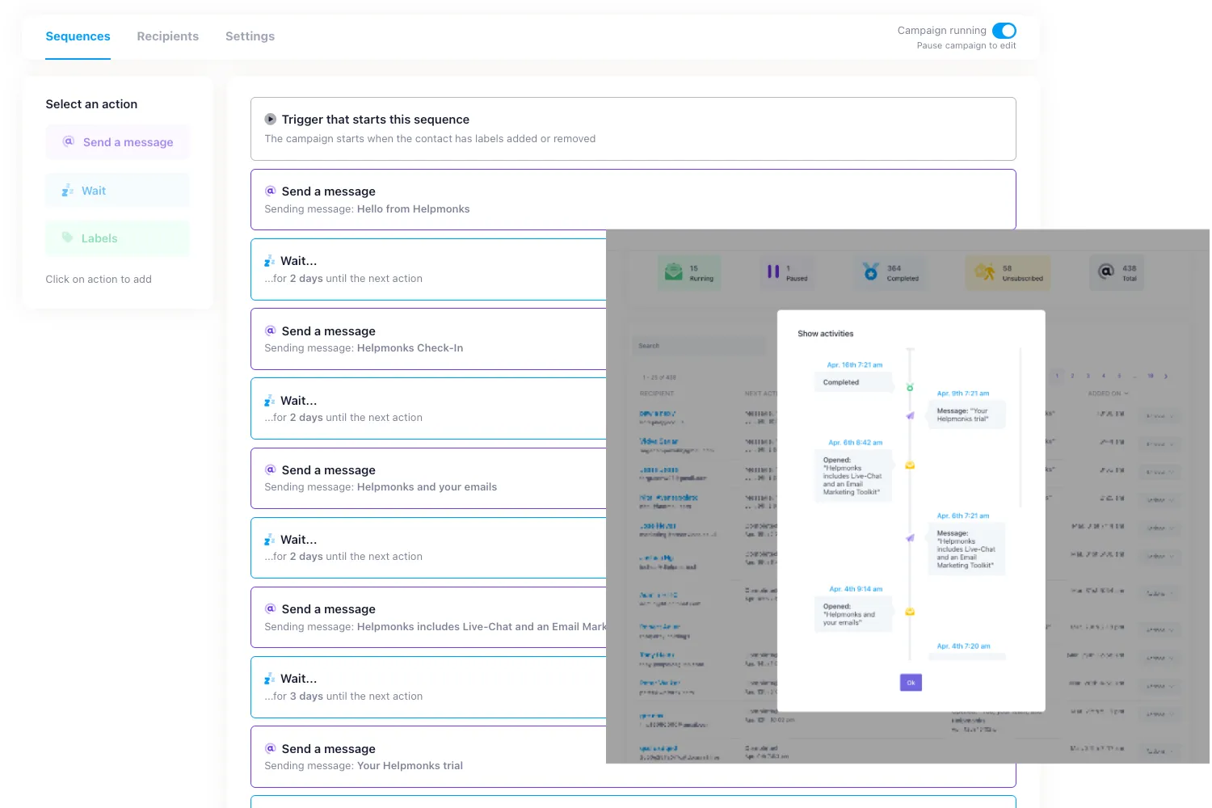The width and height of the screenshot is (1212, 808).
Task: Sort by the ADDED ON column dropdown
Action: click(x=1109, y=393)
